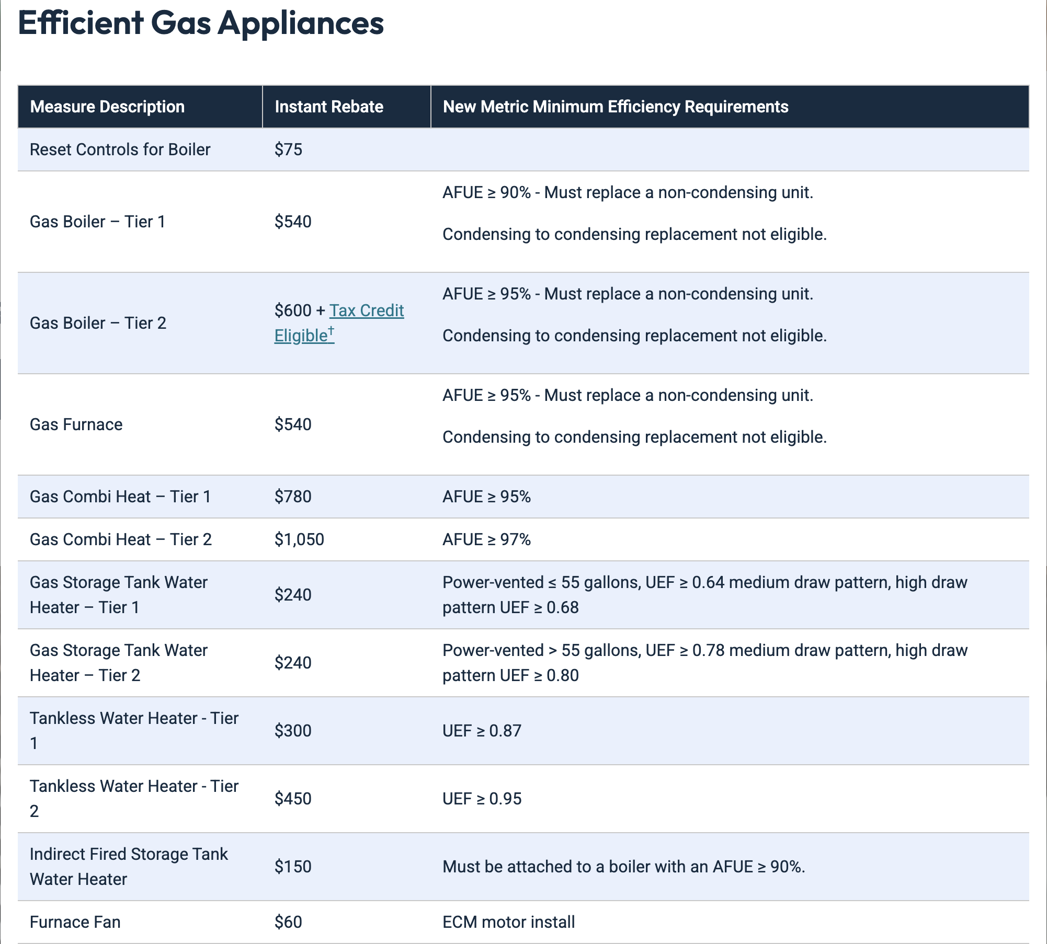Click the Furnace Fan row label
The height and width of the screenshot is (944, 1047).
(75, 922)
